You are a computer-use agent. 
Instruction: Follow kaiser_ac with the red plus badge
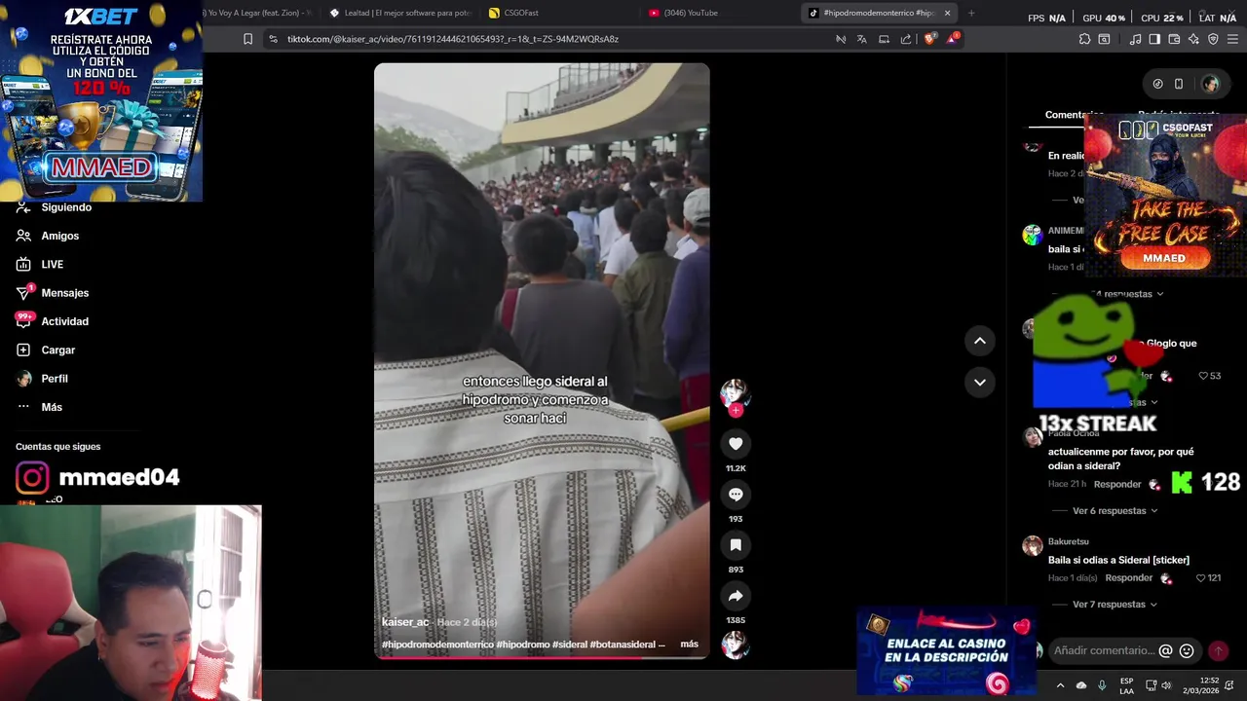point(737,411)
